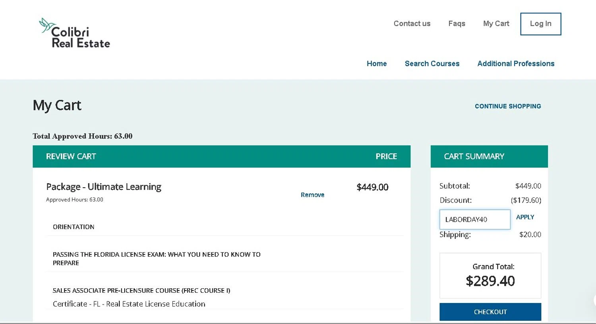This screenshot has width=596, height=324.
Task: Click the LABORDAY40 promo code field
Action: 475,219
